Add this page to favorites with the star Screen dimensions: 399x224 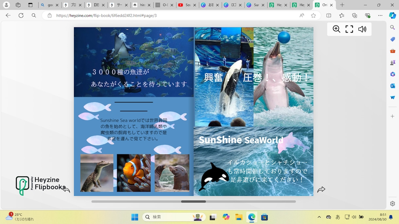click(313, 15)
